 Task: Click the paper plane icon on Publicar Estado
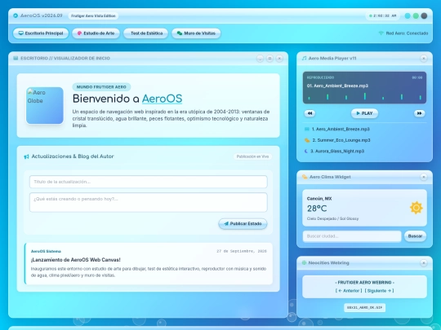click(226, 223)
